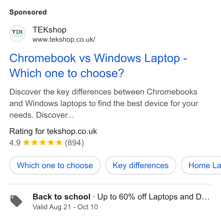Open the partially visible Home La chip
This screenshot has height=218, width=221.
[x=201, y=165]
